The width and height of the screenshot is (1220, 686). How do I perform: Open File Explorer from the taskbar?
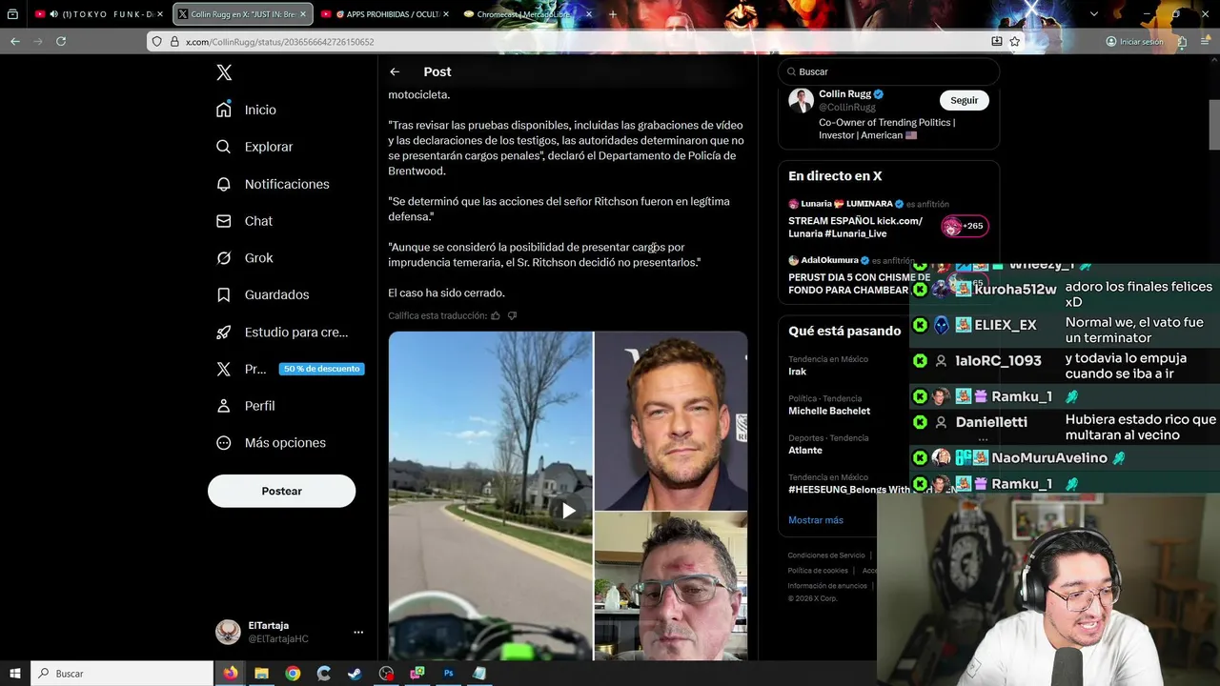point(261,674)
